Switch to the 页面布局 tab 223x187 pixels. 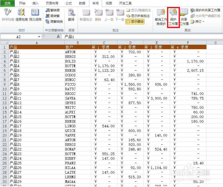(52, 3)
